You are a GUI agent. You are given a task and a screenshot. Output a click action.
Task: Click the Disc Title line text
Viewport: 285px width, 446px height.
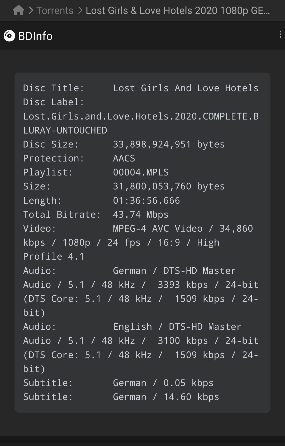141,88
